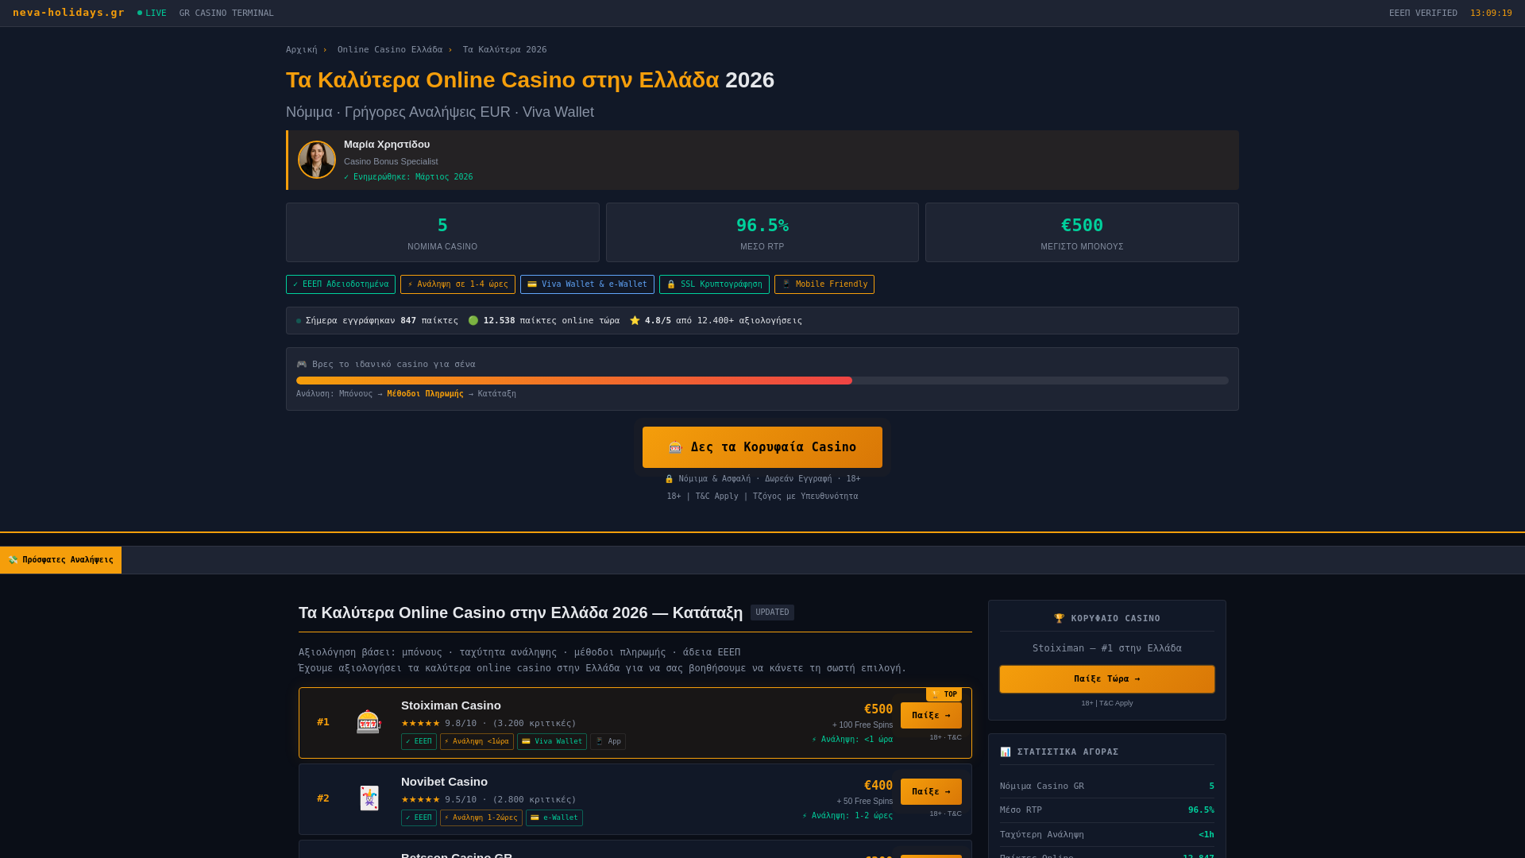Open the neva-holidays.gr site logo
Viewport: 1525px width, 858px height.
[x=68, y=13]
